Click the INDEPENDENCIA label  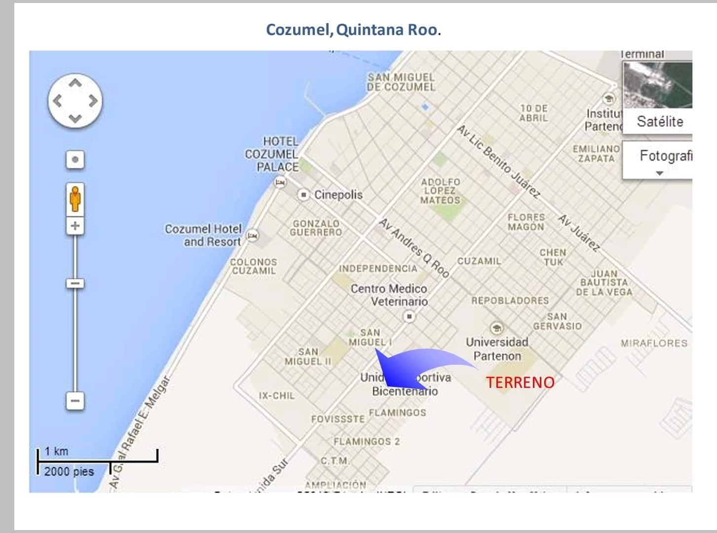pyautogui.click(x=378, y=268)
